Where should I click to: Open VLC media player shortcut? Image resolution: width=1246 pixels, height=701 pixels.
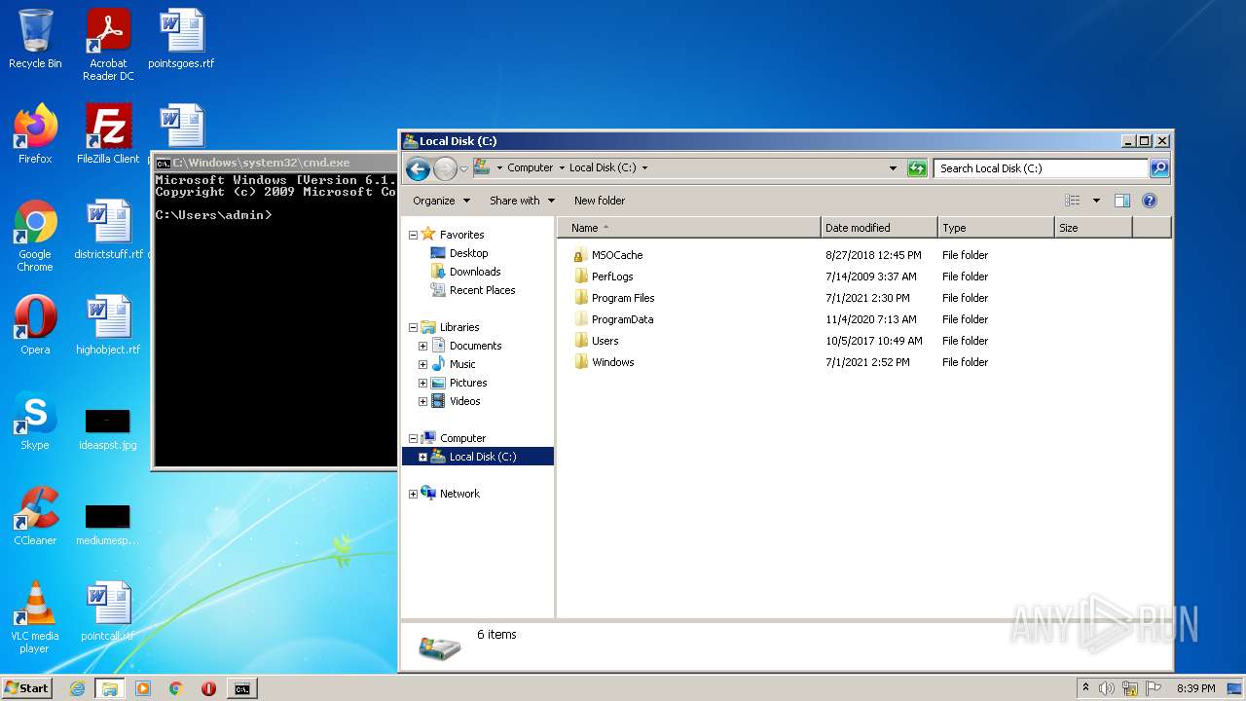(x=35, y=618)
